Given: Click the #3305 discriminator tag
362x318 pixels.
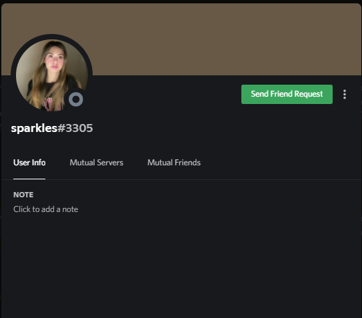Looking at the screenshot, I should (75, 128).
